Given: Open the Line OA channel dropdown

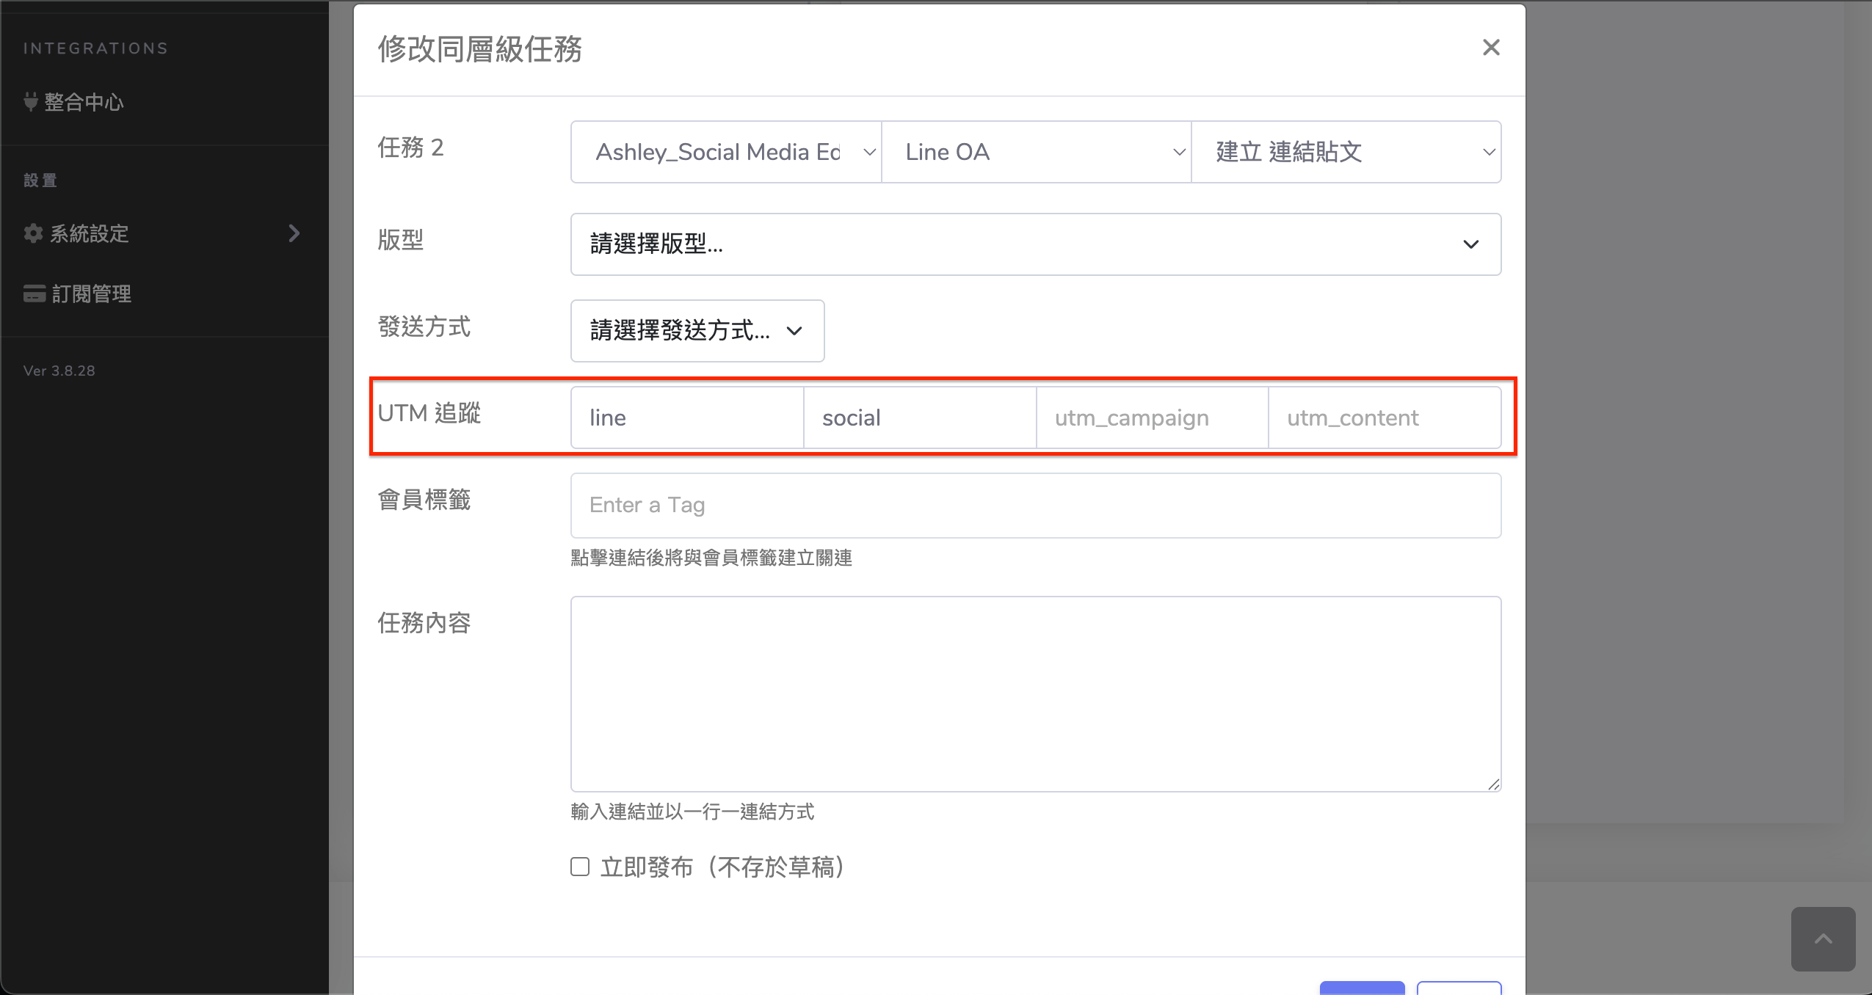Looking at the screenshot, I should point(1035,152).
